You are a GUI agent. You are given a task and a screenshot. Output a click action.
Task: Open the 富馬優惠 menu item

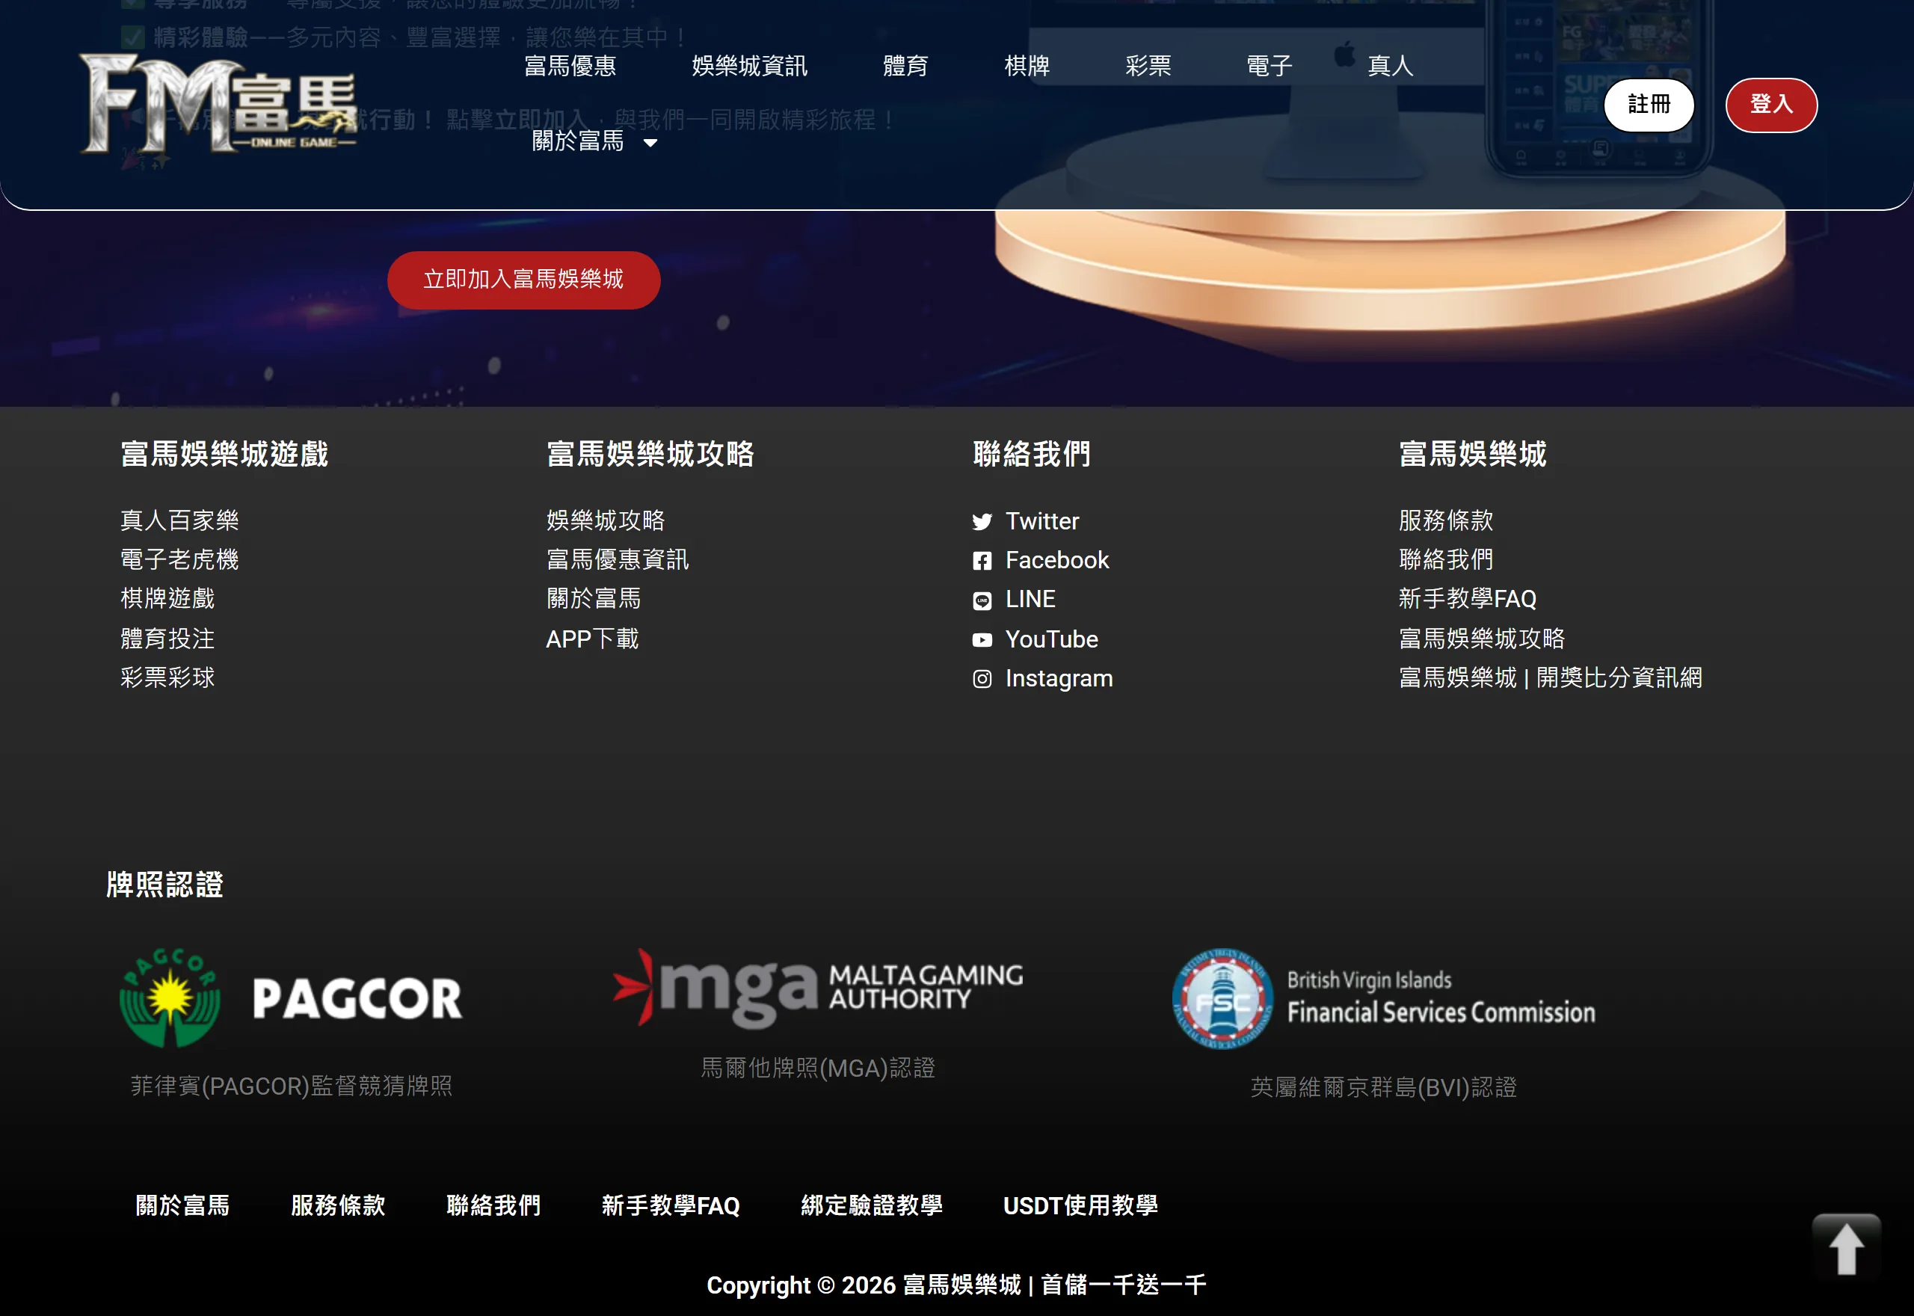point(570,66)
